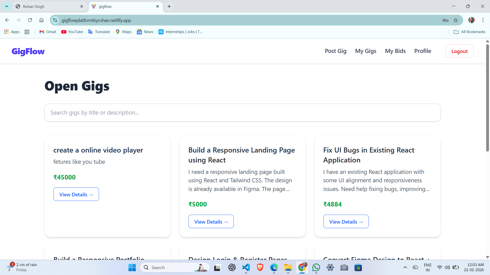Screen dimensions: 490x275
Task: Open File Explorer from taskbar
Action: click(288, 267)
